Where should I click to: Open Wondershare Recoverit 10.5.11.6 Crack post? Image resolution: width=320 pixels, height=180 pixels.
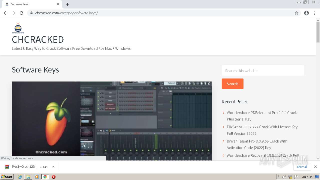(263, 155)
